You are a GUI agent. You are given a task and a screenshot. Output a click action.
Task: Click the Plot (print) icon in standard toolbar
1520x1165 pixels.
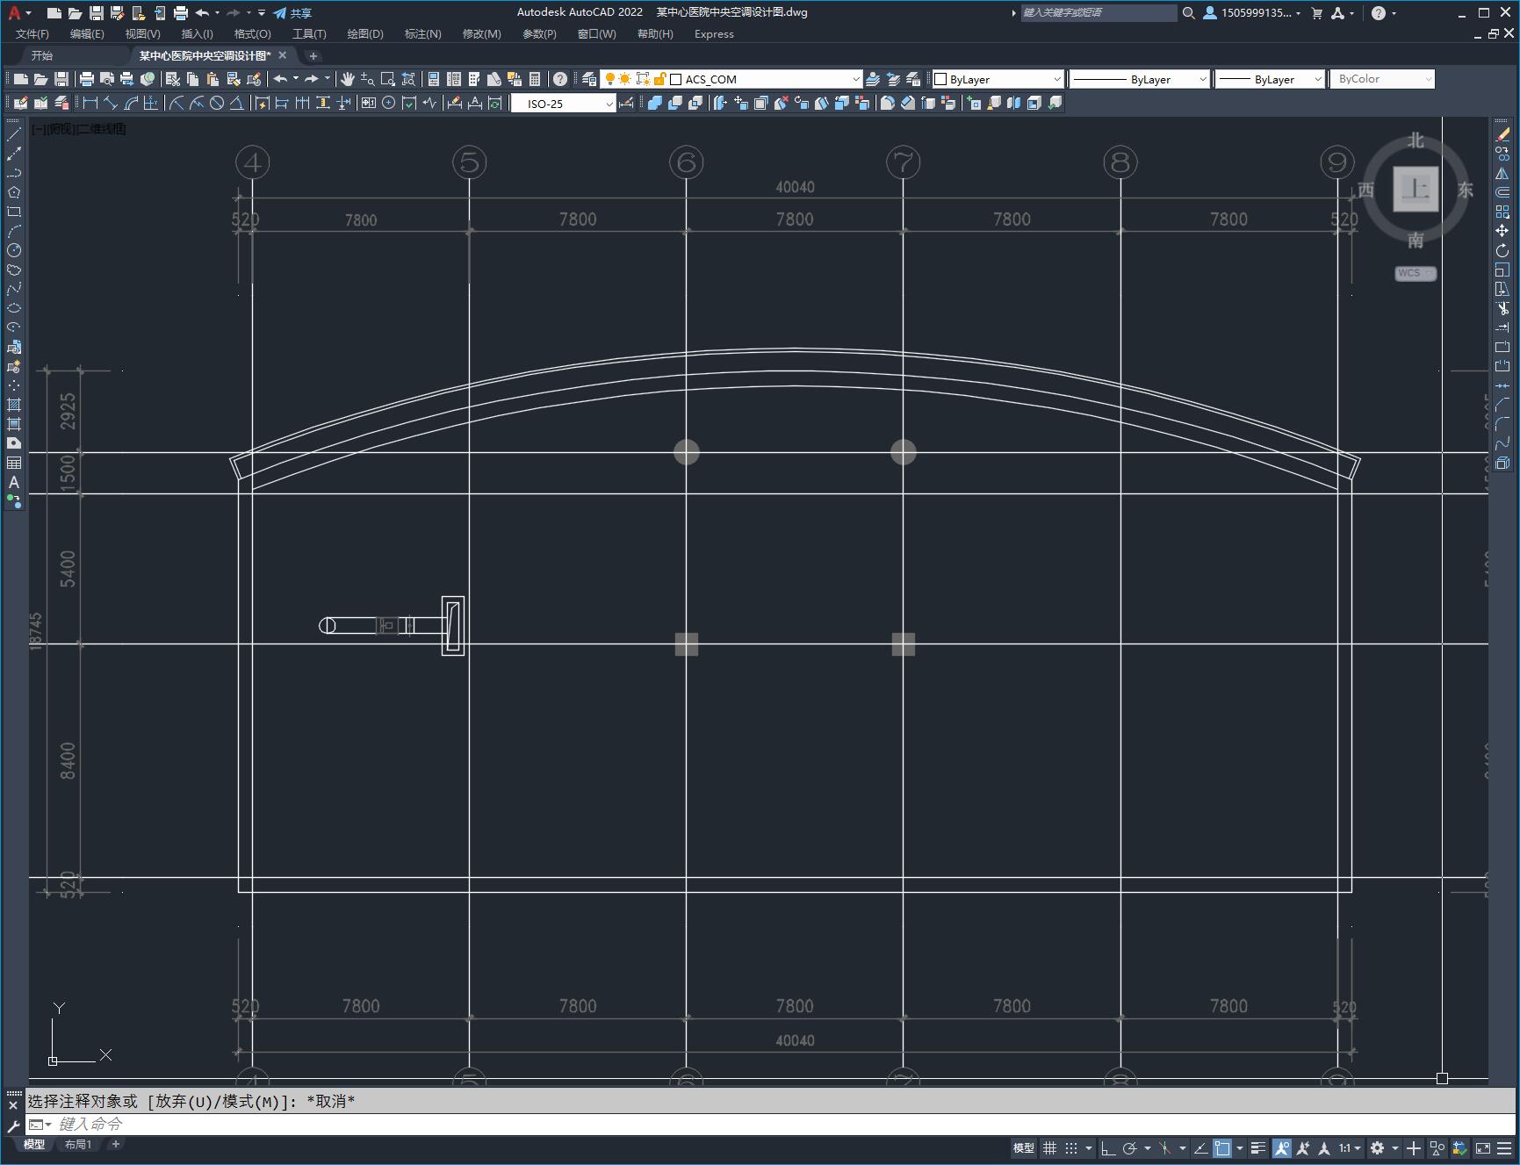pyautogui.click(x=87, y=79)
